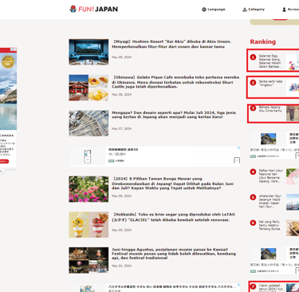Open the 8 Pilihan Taman Bunga Mawar article

[x=173, y=183]
